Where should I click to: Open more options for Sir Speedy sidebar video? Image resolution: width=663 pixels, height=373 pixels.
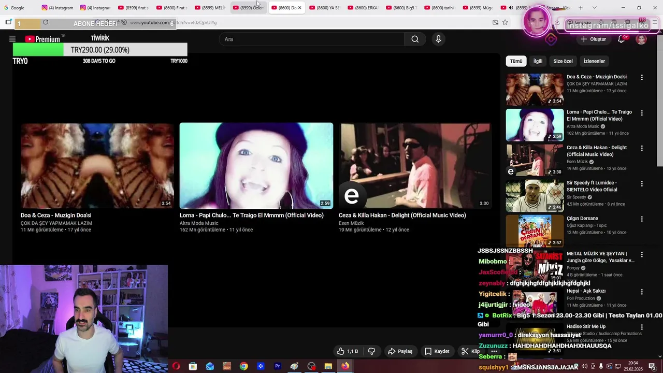[642, 183]
